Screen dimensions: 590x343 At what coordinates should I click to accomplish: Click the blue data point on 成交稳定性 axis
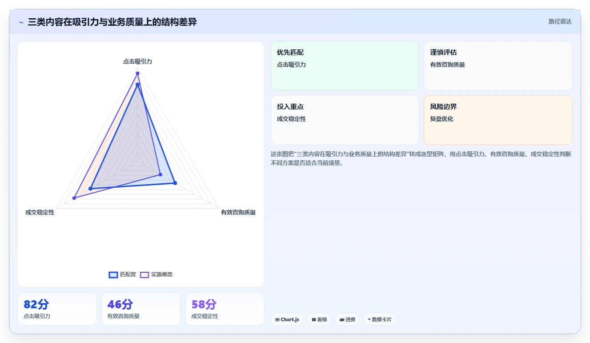[91, 189]
